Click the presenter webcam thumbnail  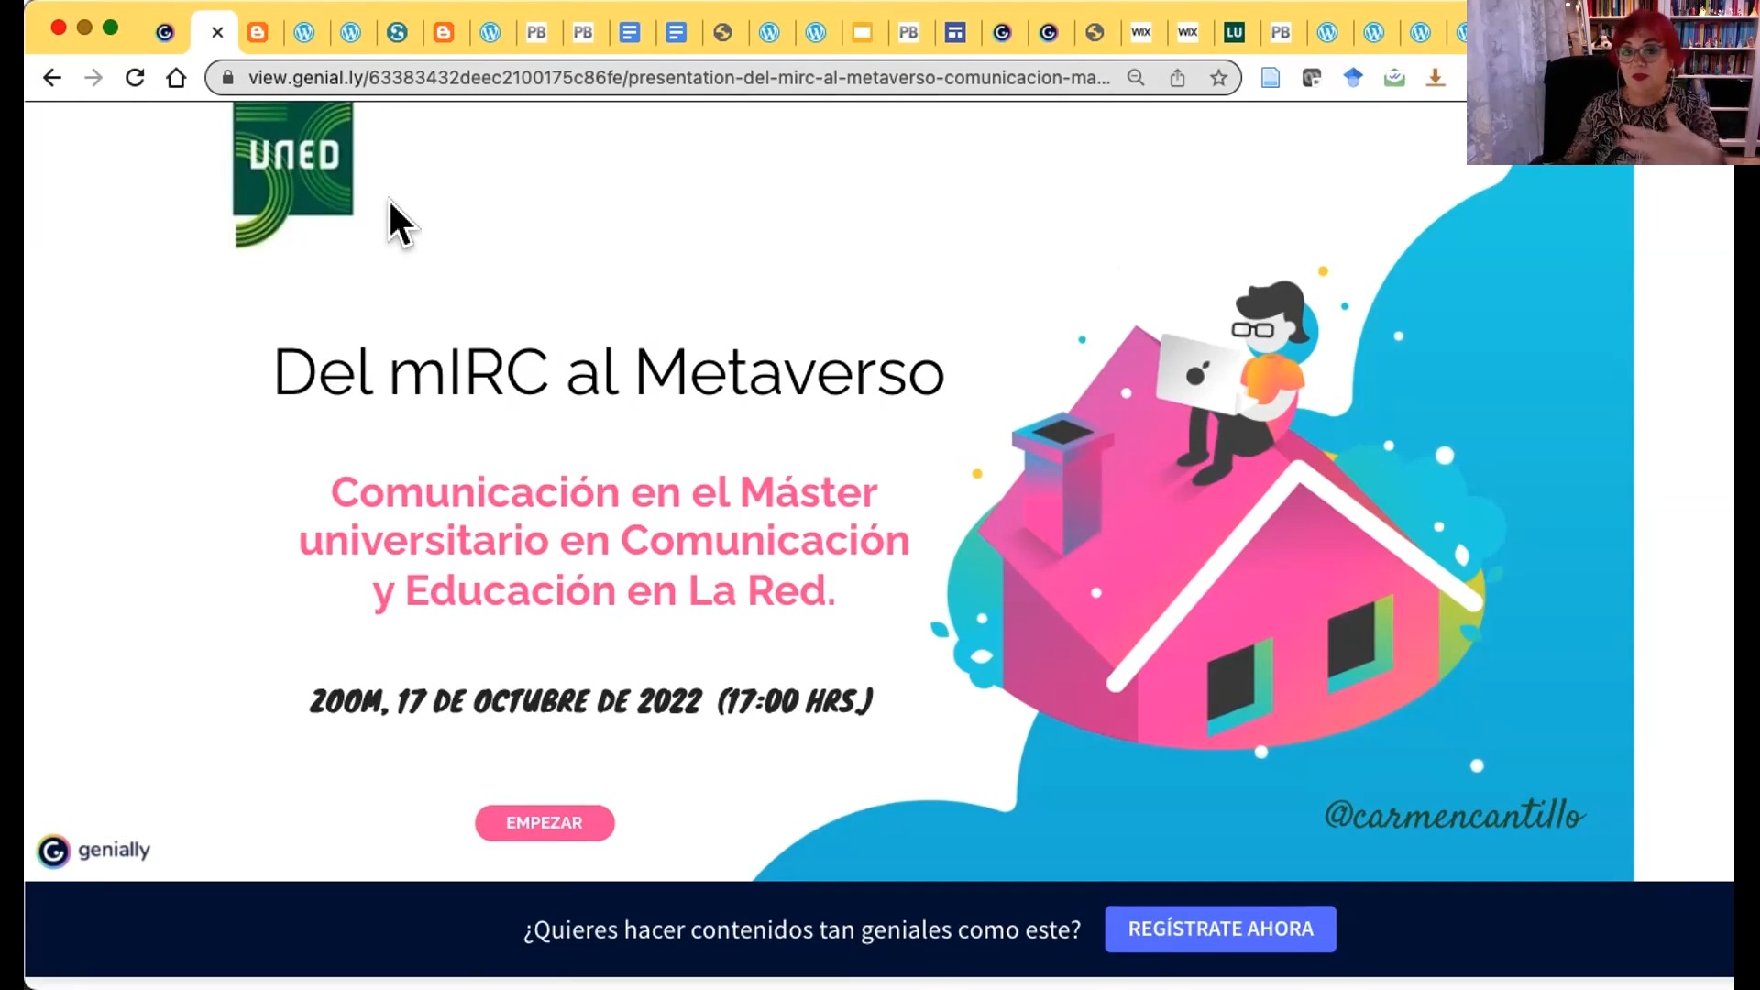[x=1612, y=82]
